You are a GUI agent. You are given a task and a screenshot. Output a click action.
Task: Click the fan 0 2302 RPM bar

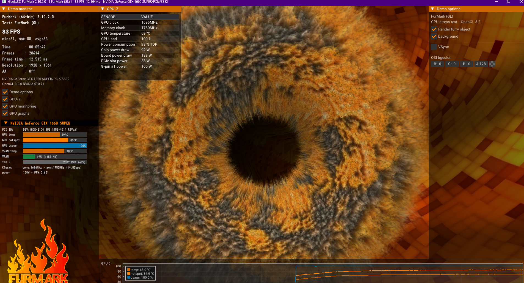click(x=55, y=162)
